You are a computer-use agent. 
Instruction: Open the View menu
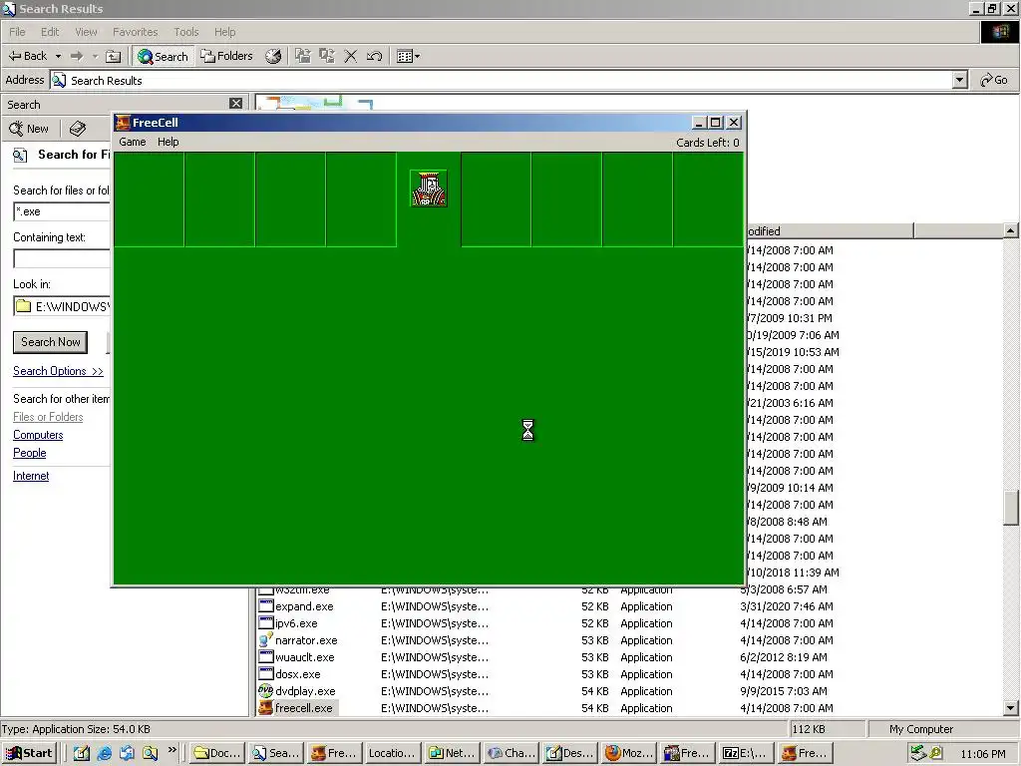tap(86, 32)
